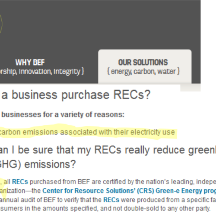
Task: Select the highlighted "carbon emissions associated" line
Action: pos(87,132)
